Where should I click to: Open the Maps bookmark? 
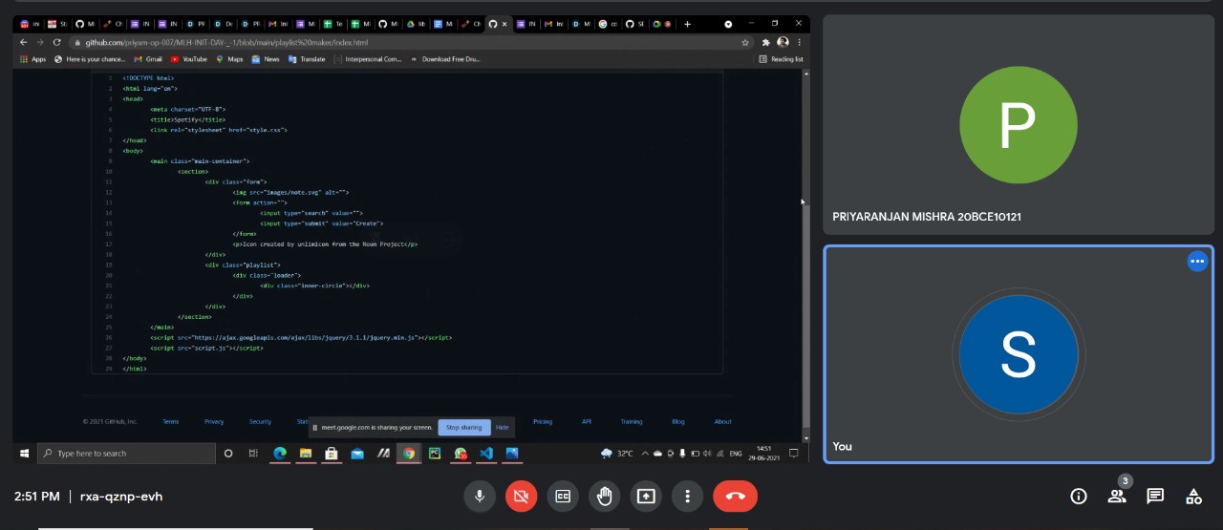(229, 59)
